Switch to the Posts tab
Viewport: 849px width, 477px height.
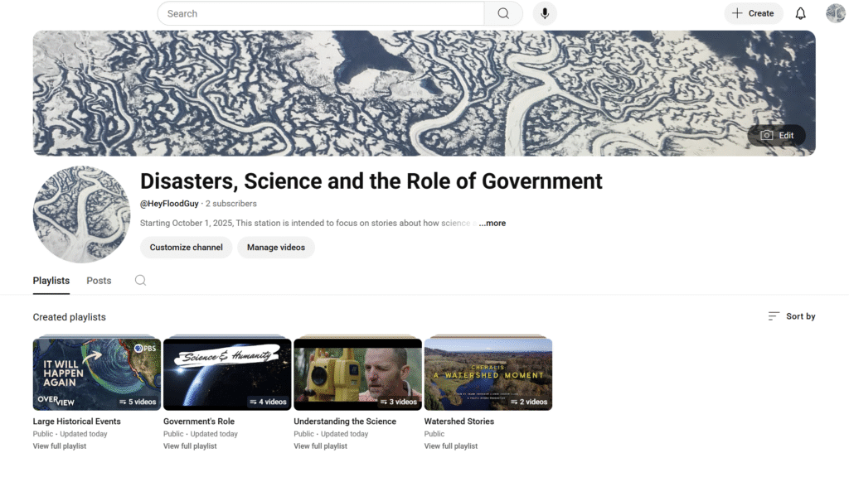99,281
